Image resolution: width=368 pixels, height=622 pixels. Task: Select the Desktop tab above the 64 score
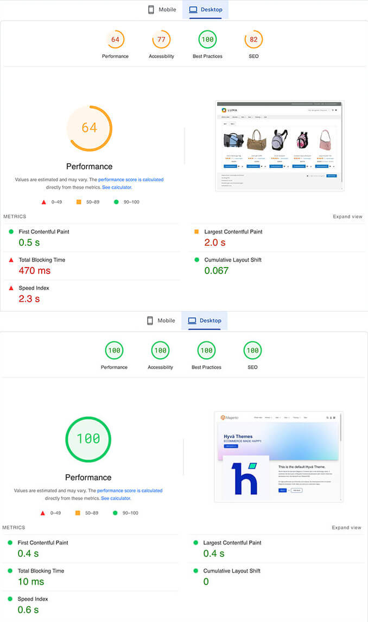click(206, 10)
